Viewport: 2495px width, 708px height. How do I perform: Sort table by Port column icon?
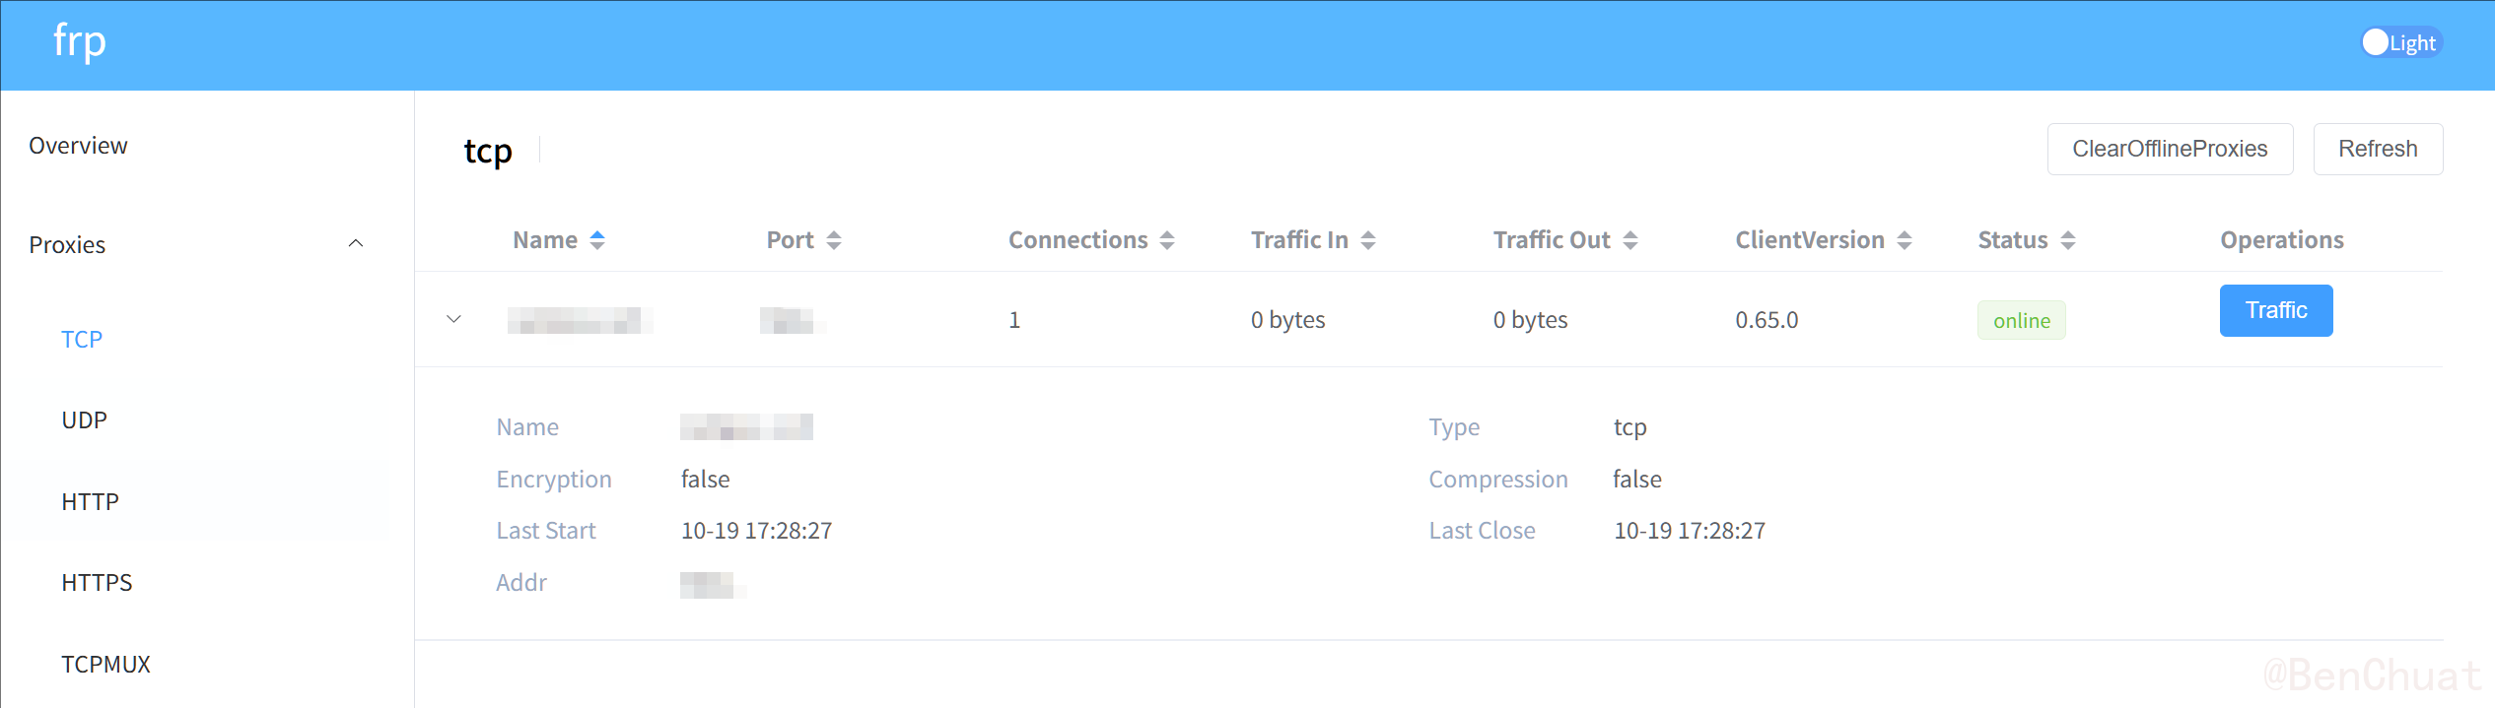pyautogui.click(x=834, y=240)
